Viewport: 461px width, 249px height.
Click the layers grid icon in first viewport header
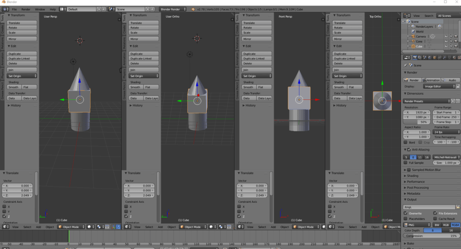pyautogui.click(x=107, y=227)
